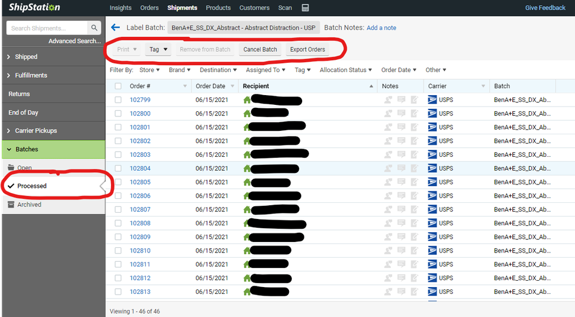
Task: Open the calculator icon in top navigation
Action: pyautogui.click(x=305, y=8)
